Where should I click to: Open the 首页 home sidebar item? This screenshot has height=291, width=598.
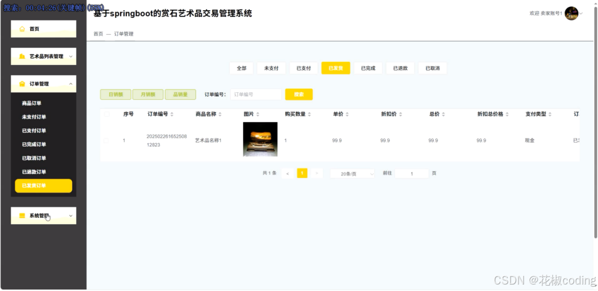click(x=43, y=29)
